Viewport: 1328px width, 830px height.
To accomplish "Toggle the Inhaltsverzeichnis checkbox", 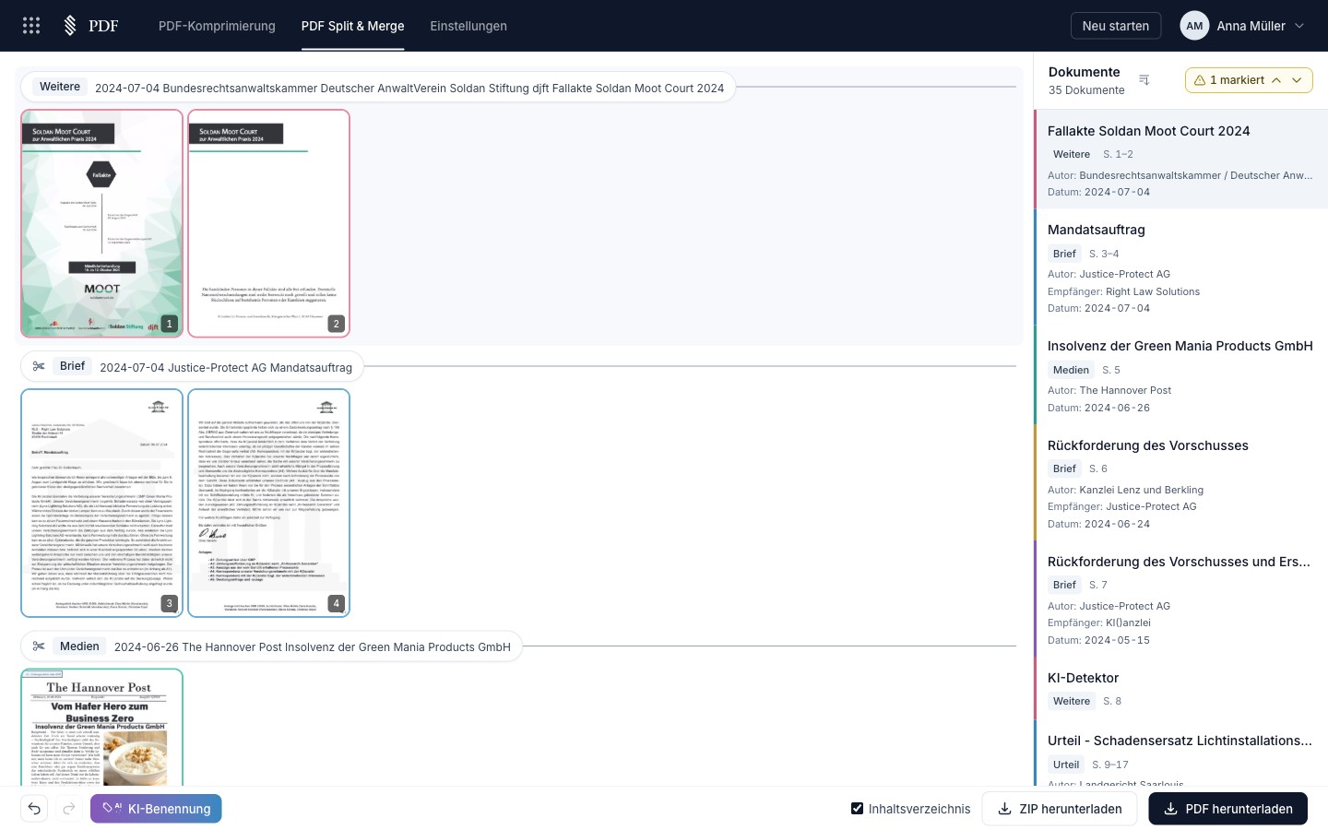I will click(x=858, y=809).
